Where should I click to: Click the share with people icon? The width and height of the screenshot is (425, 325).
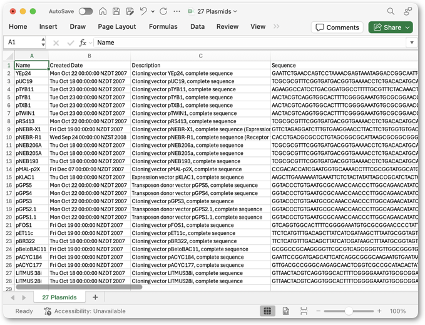pos(407,11)
